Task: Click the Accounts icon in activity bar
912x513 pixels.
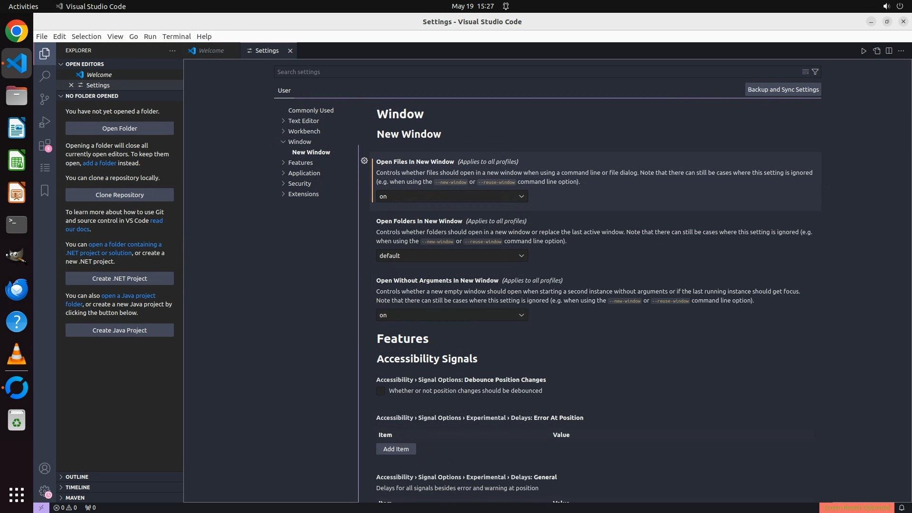Action: pyautogui.click(x=45, y=469)
